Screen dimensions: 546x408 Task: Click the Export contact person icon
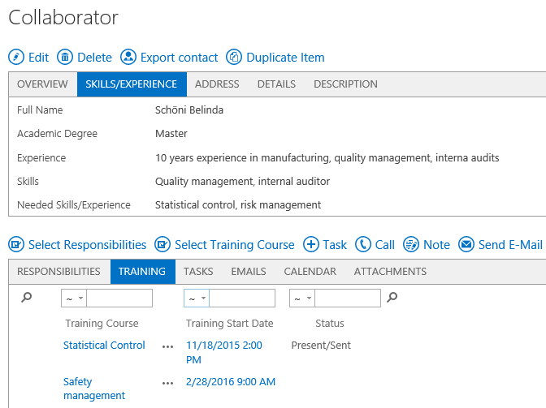pos(128,58)
